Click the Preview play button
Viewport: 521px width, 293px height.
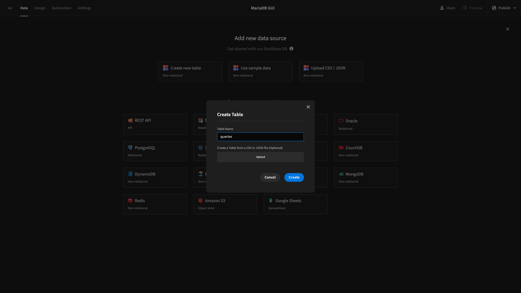(x=472, y=8)
